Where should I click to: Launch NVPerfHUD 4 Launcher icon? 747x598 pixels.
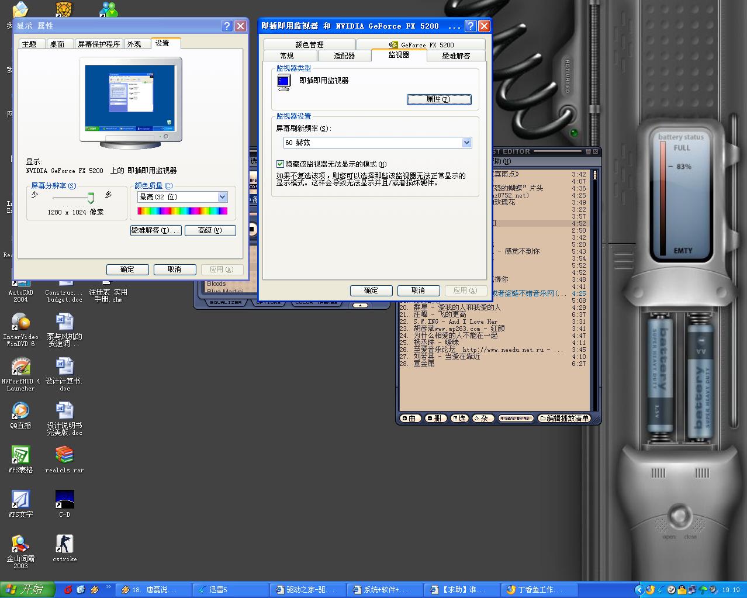[20, 367]
